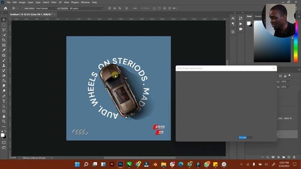Open the All Layers sample dropdown

point(86,8)
